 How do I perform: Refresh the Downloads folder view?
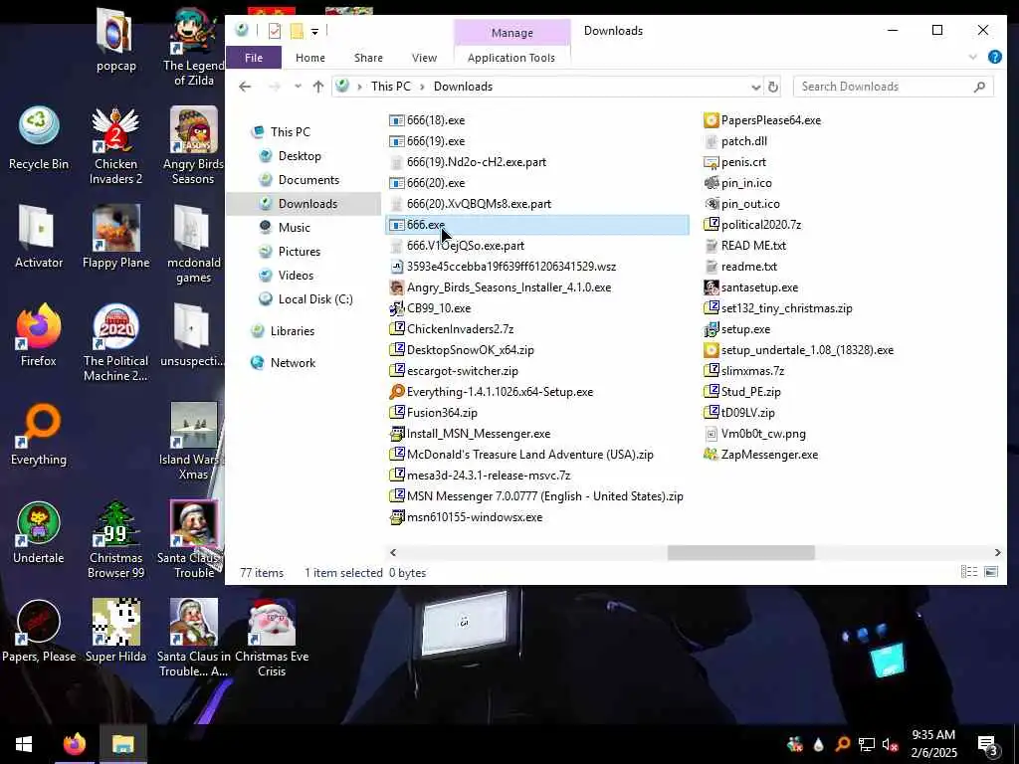point(772,87)
